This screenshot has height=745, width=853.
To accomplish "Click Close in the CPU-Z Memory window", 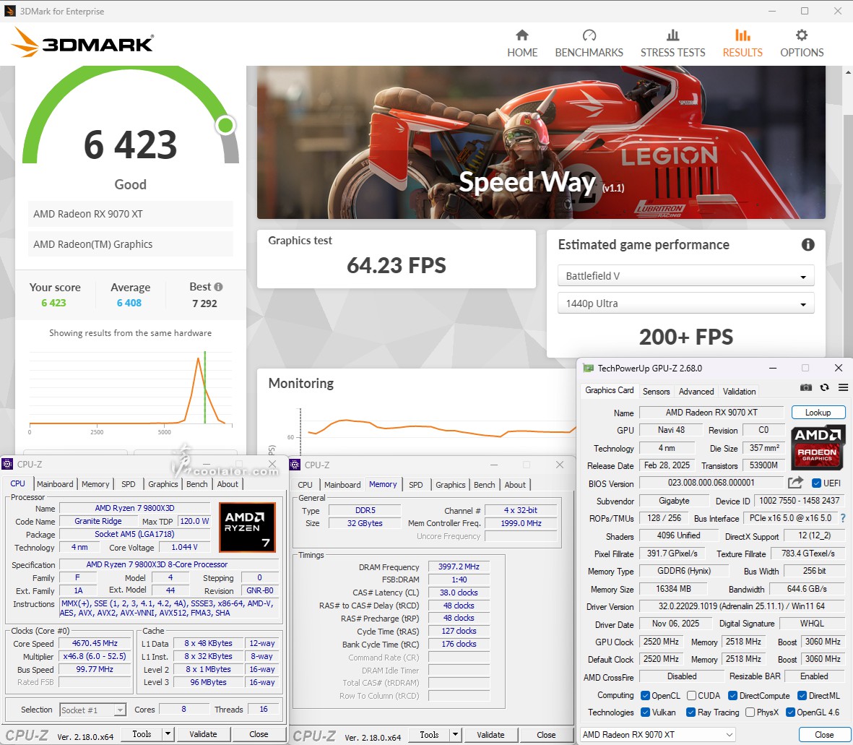I will (x=546, y=735).
